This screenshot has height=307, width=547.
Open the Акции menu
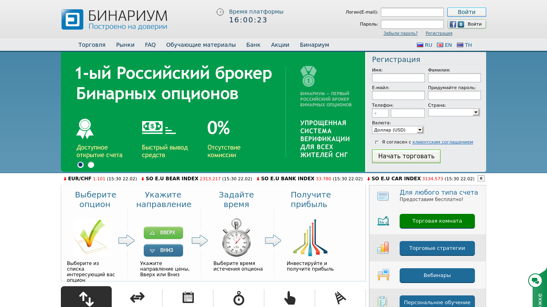[x=280, y=45]
